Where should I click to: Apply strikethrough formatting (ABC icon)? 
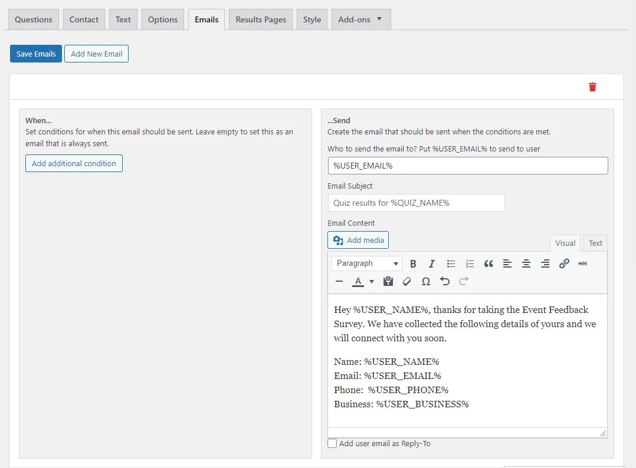click(x=583, y=264)
